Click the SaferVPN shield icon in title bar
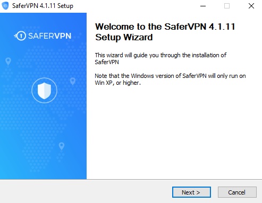This screenshot has height=203, width=262. click(x=5, y=6)
